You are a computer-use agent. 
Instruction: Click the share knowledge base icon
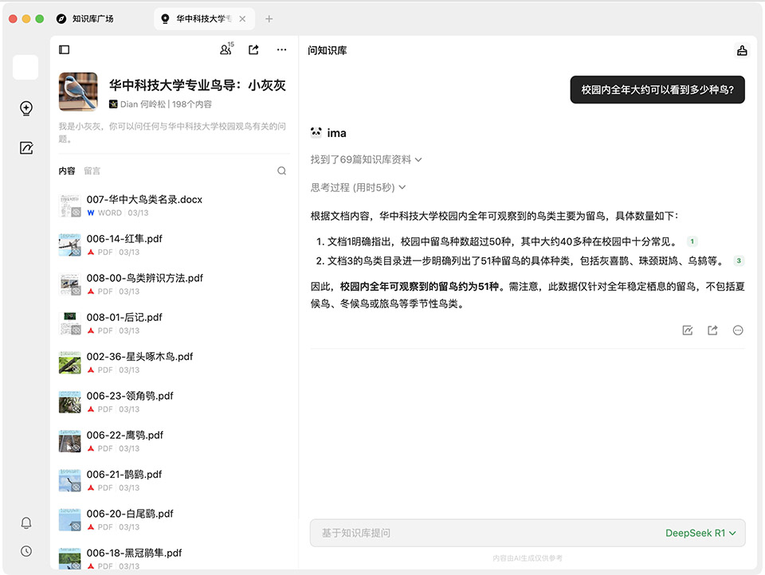(x=253, y=50)
